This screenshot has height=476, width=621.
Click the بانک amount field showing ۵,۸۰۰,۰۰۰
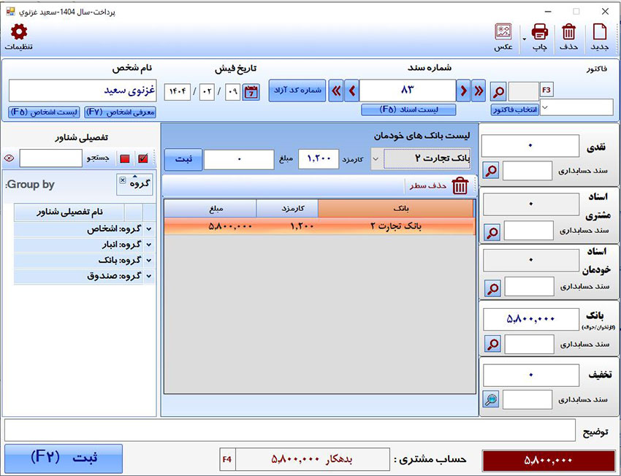[531, 319]
